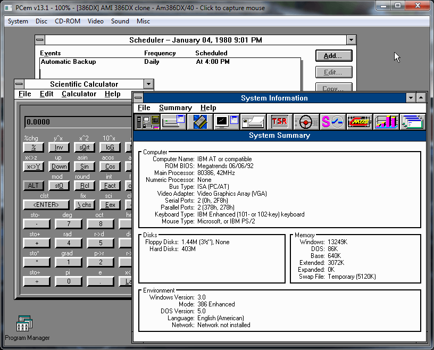Click the calculator Sin button
The image size is (434, 350).
click(85, 166)
